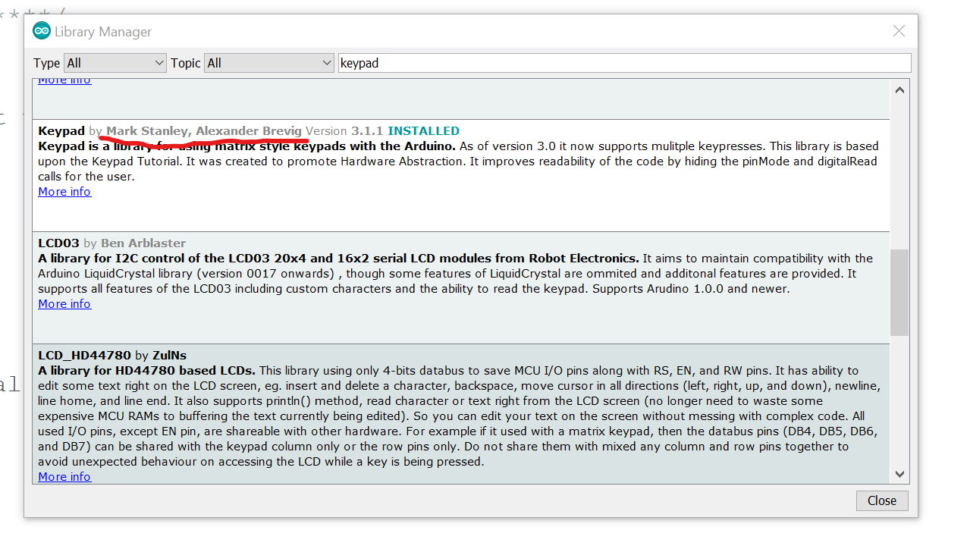Viewport: 970px width, 549px height.
Task: Click author name ZulNs
Action: click(x=170, y=356)
